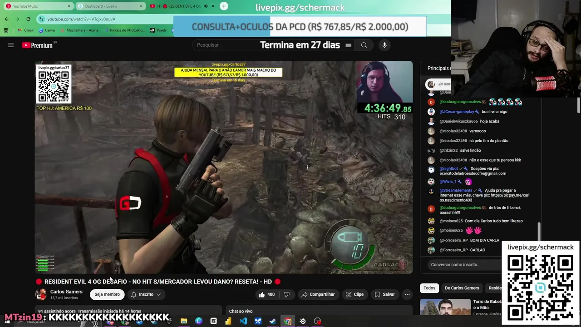
Task: Open Power BI icon in taskbar
Action: tap(228, 321)
